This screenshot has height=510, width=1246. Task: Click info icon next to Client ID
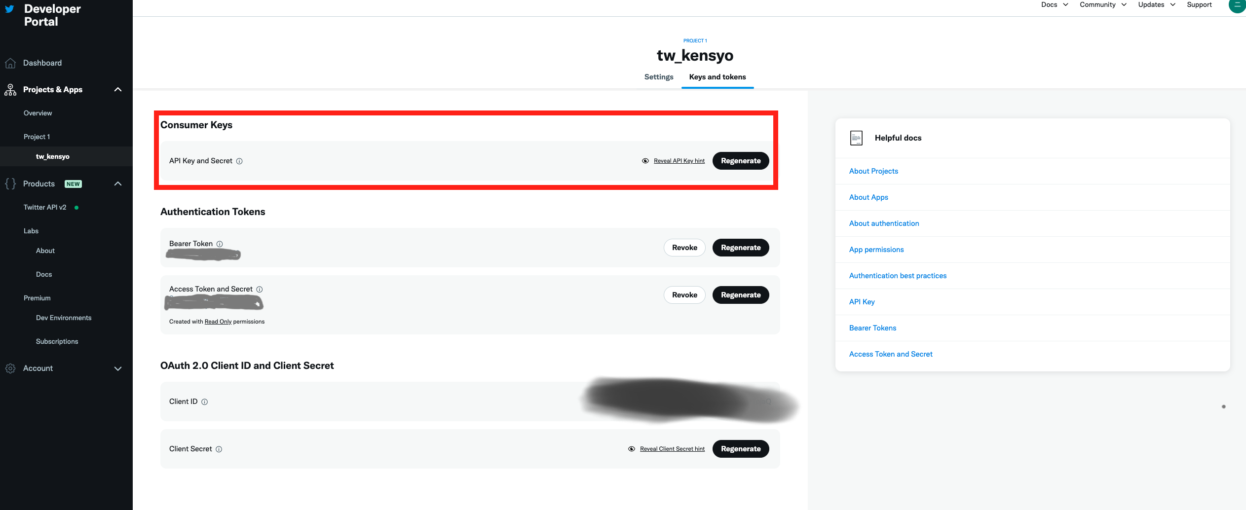205,402
